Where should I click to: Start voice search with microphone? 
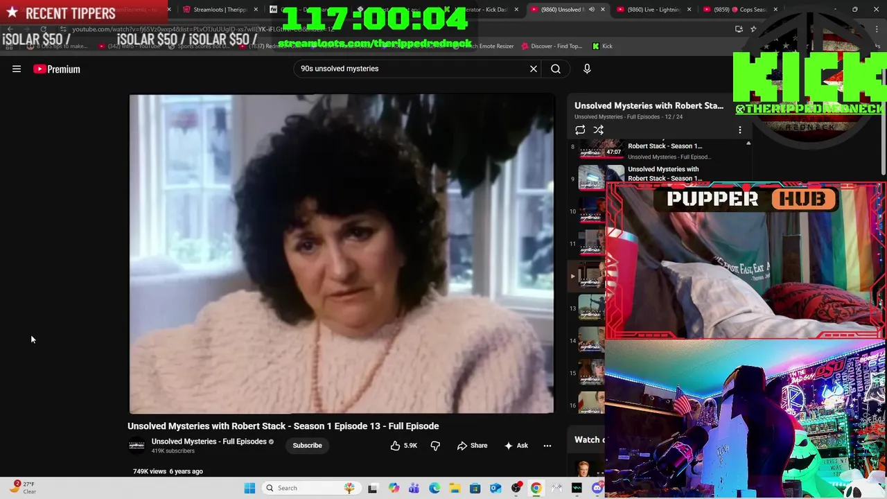tap(587, 69)
